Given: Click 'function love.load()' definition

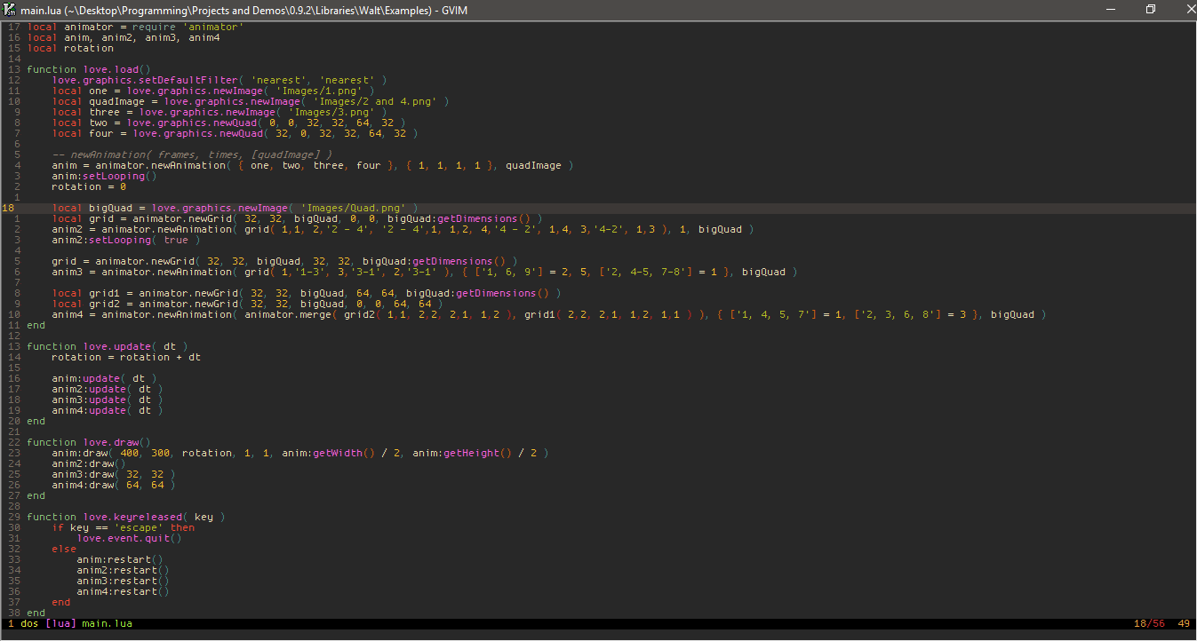Looking at the screenshot, I should 89,69.
